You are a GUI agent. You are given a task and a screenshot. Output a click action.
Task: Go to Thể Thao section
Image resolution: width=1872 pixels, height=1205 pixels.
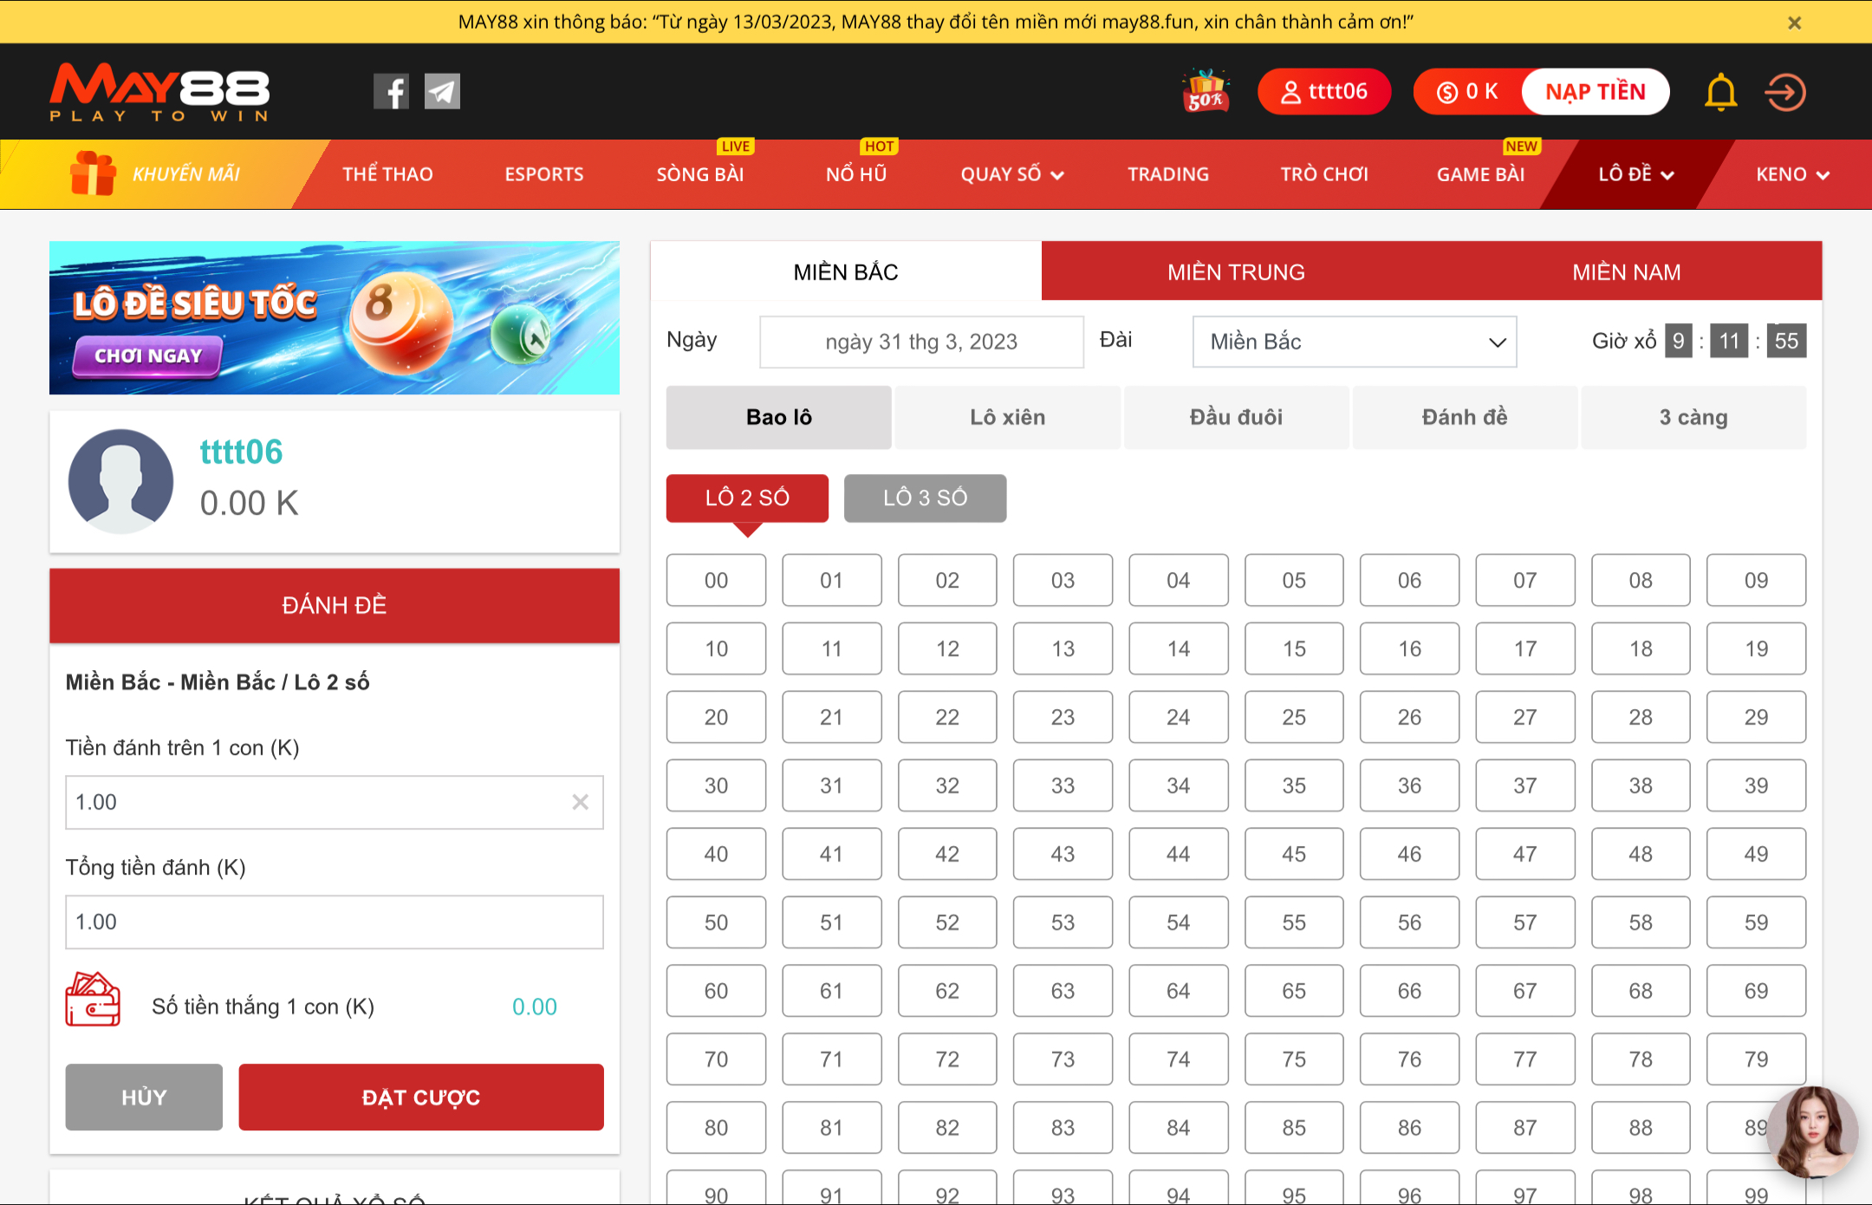click(387, 174)
